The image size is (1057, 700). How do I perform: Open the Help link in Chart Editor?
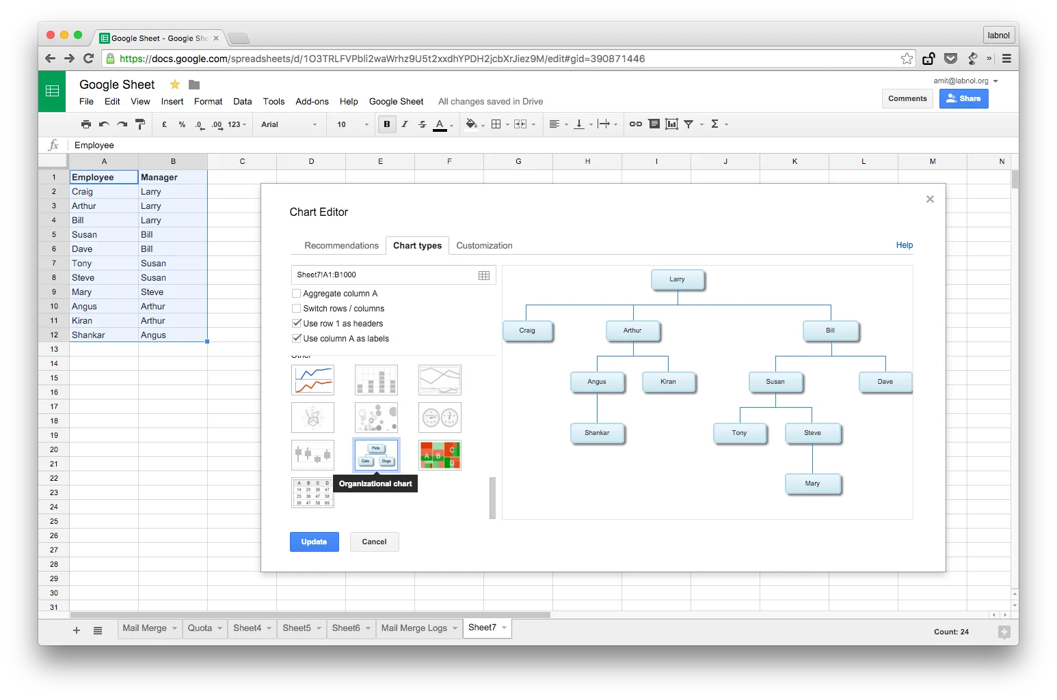(904, 245)
